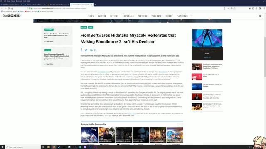The image size is (266, 149).
Task: Click the browser address bar URL
Action: tap(60, 8)
